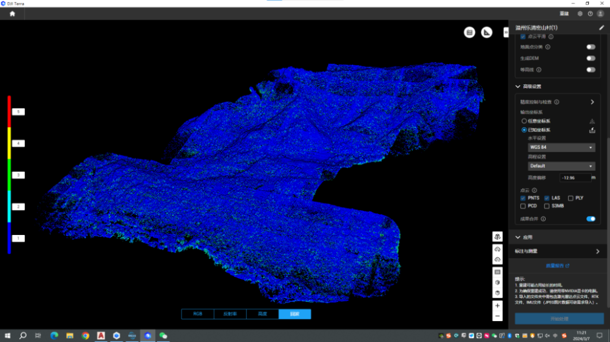
Task: Open the WGS 84 horizontal datum dropdown
Action: click(x=561, y=148)
